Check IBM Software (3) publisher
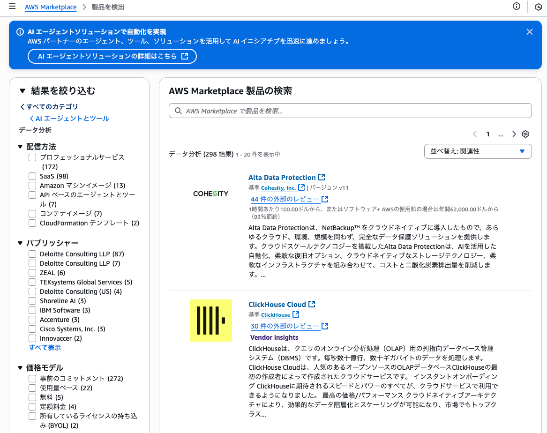 [32, 310]
